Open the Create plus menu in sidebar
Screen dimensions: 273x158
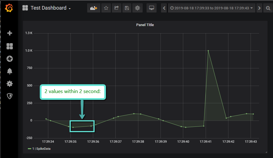[x=10, y=33]
